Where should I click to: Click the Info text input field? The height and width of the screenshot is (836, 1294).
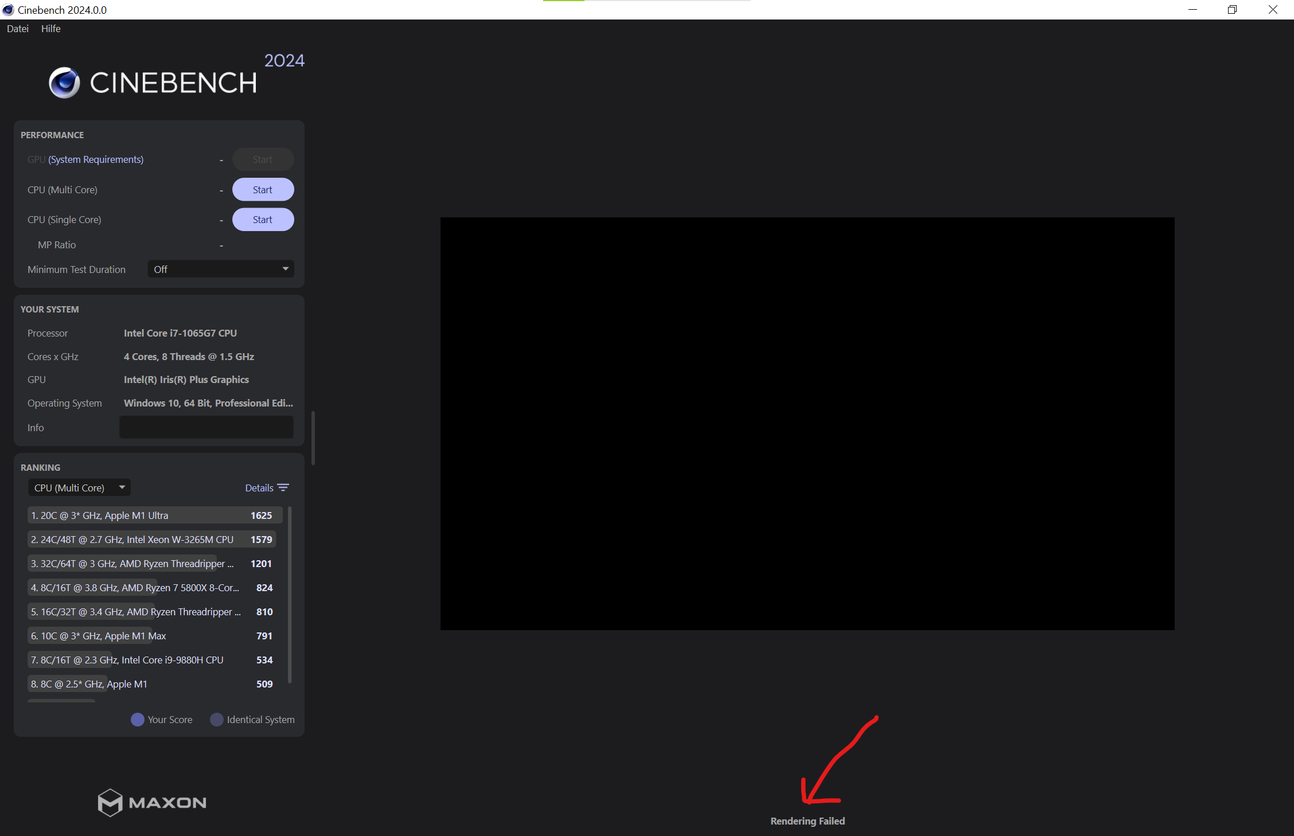tap(206, 427)
